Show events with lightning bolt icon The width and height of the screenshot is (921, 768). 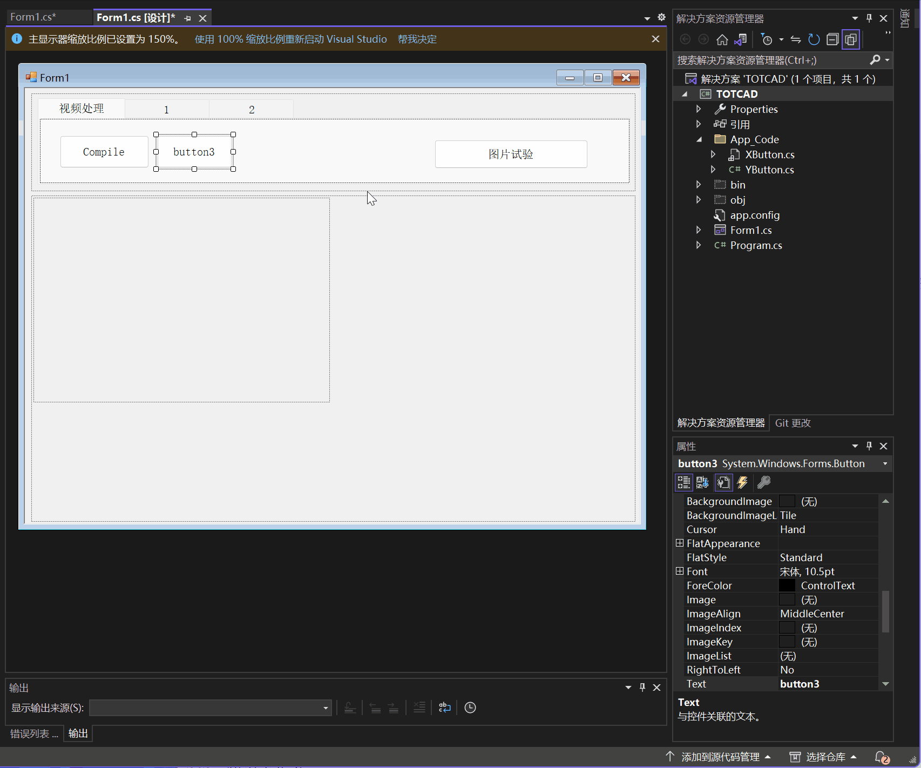coord(743,482)
